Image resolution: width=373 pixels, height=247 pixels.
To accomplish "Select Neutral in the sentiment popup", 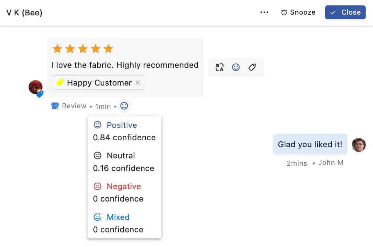I will coord(121,155).
